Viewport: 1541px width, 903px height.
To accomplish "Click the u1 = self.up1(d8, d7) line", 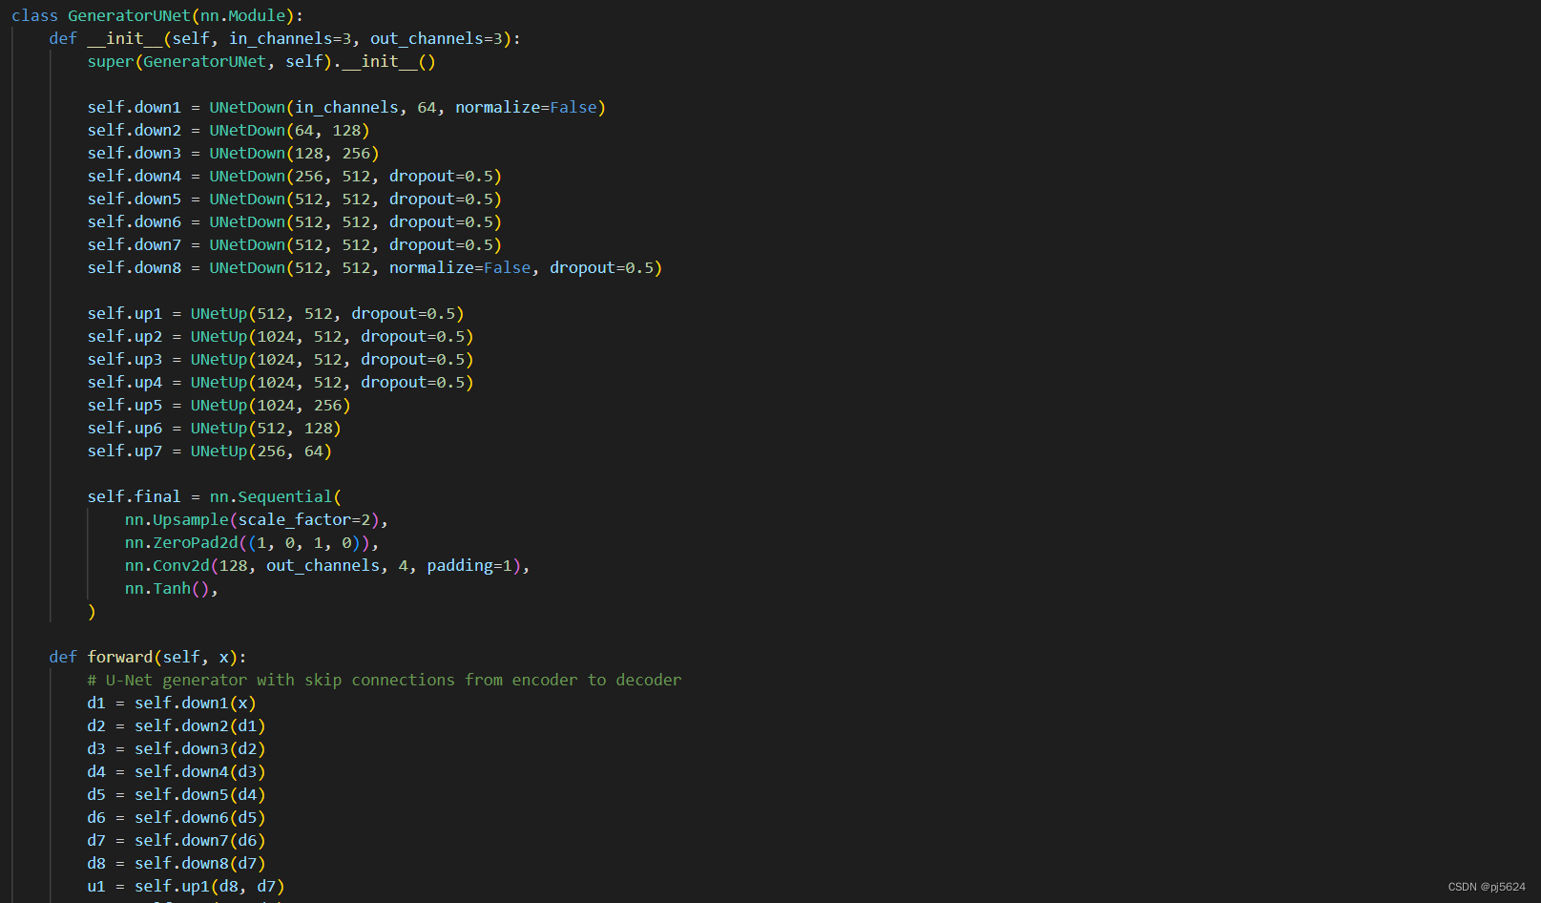I will [186, 886].
